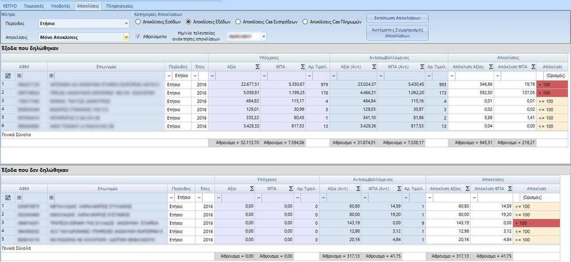Click ΑΦΜ filter condition icon in Έξοδα που δηλώθηκαν

coord(20,76)
